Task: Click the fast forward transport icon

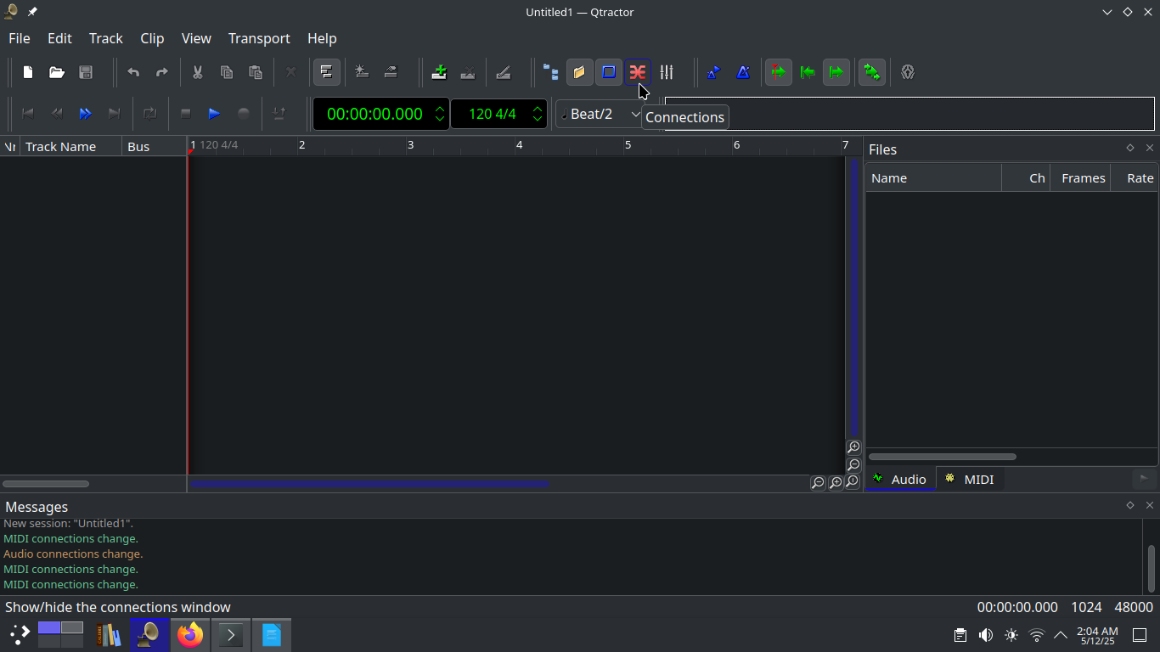Action: point(85,113)
